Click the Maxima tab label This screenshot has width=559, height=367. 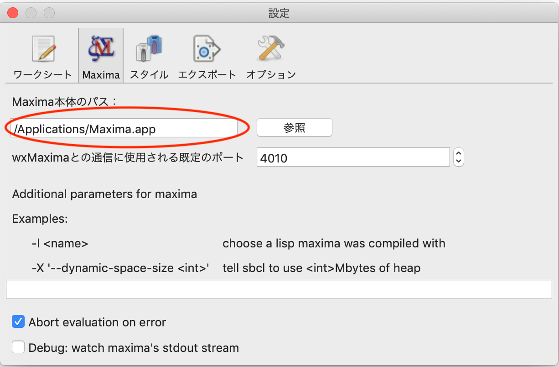click(x=101, y=75)
